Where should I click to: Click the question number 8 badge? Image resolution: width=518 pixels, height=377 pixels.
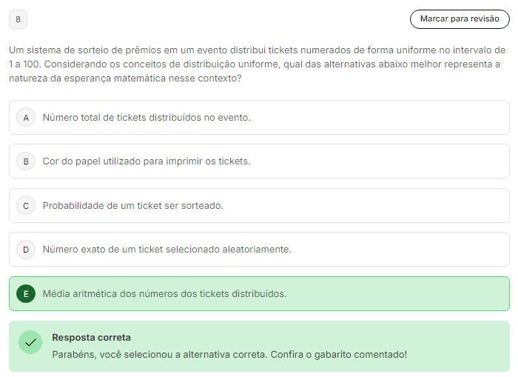(18, 19)
